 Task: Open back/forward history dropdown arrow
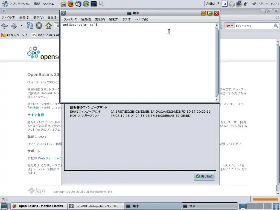click(22, 26)
